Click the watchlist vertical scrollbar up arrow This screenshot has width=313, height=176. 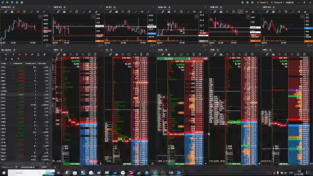[x=50, y=67]
